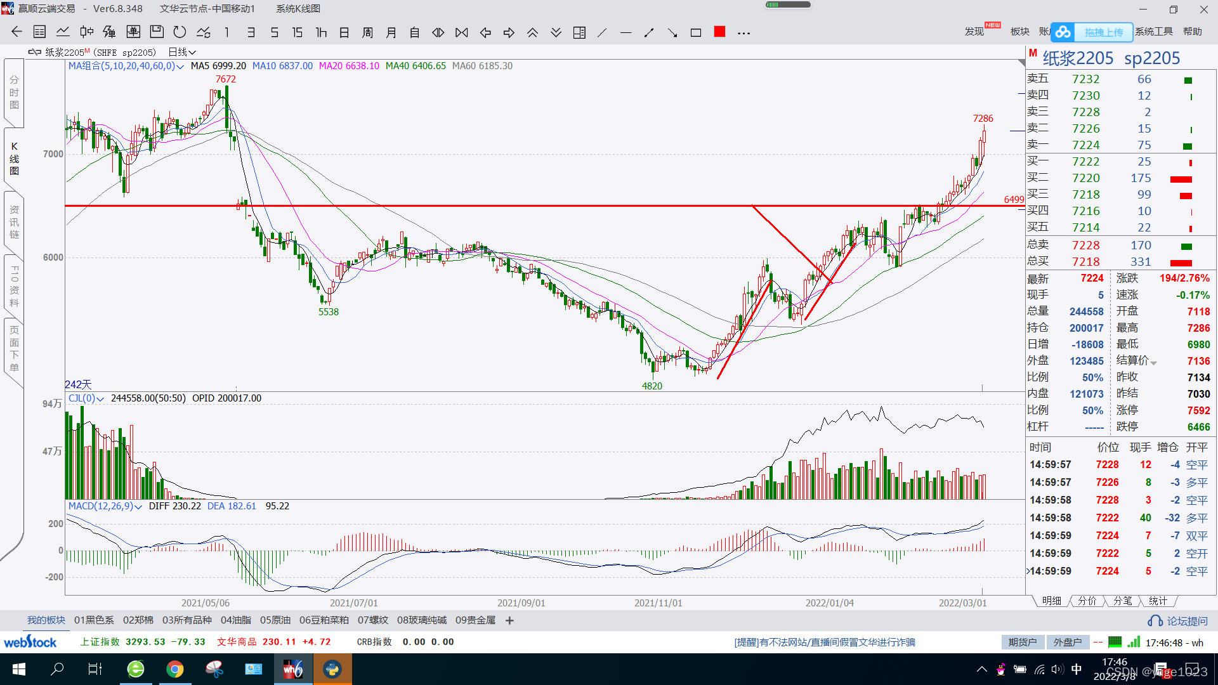
Task: Open the 板块 menu
Action: [x=1020, y=32]
